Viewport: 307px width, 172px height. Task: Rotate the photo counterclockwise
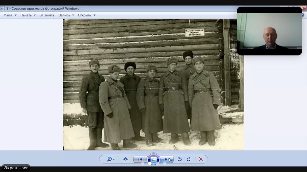pyautogui.click(x=179, y=159)
